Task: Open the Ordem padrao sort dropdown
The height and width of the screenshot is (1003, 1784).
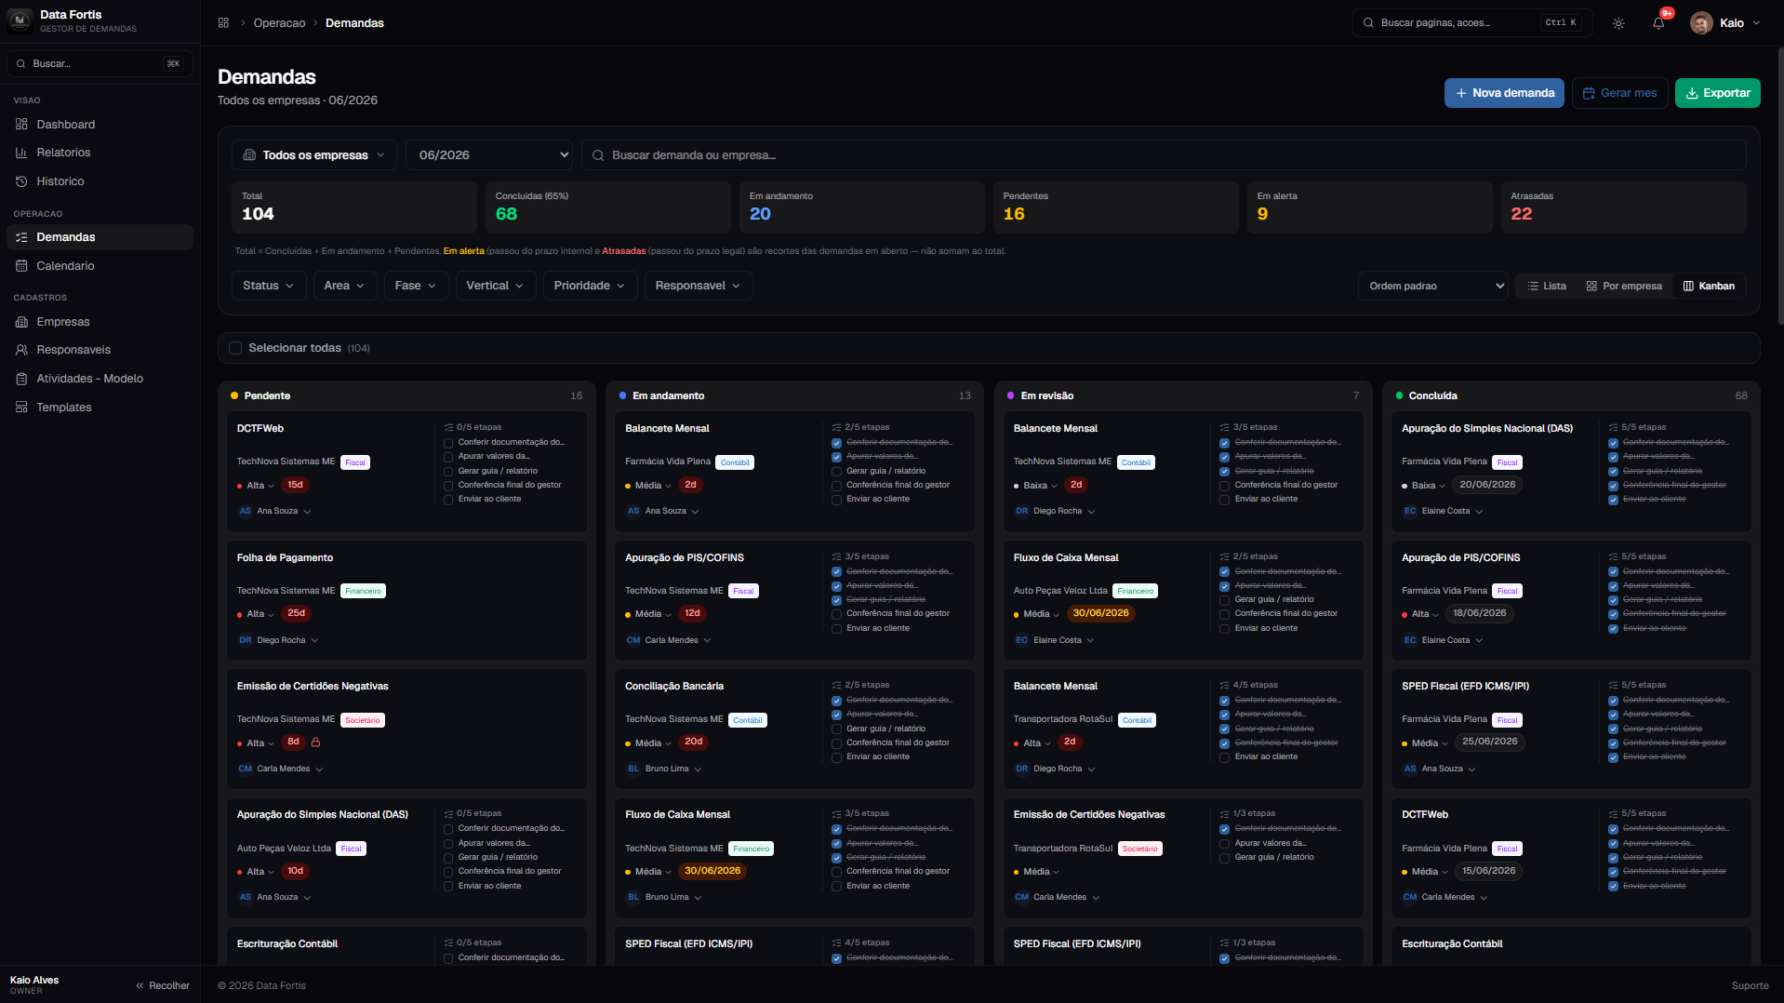Action: [1433, 286]
